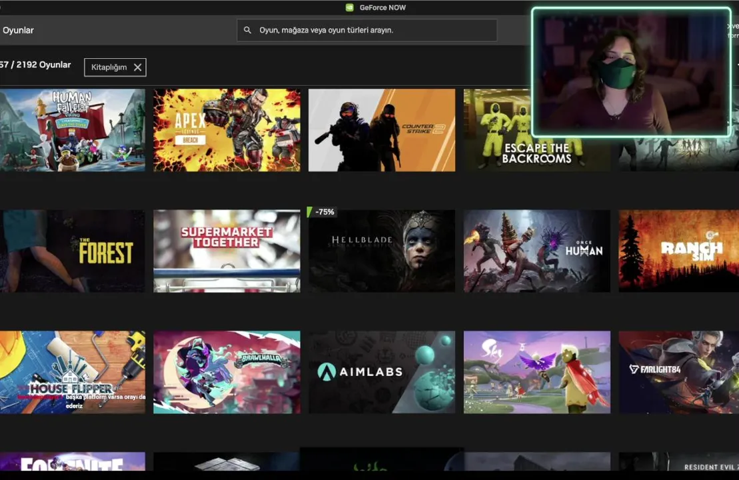This screenshot has height=480, width=739.
Task: Click the search magnifier icon
Action: coord(247,30)
